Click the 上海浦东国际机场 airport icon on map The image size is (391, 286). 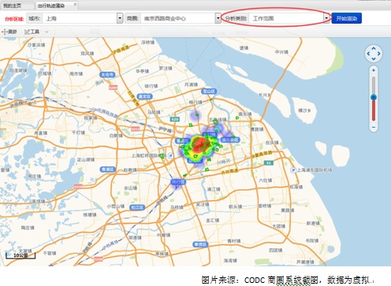pyautogui.click(x=293, y=170)
